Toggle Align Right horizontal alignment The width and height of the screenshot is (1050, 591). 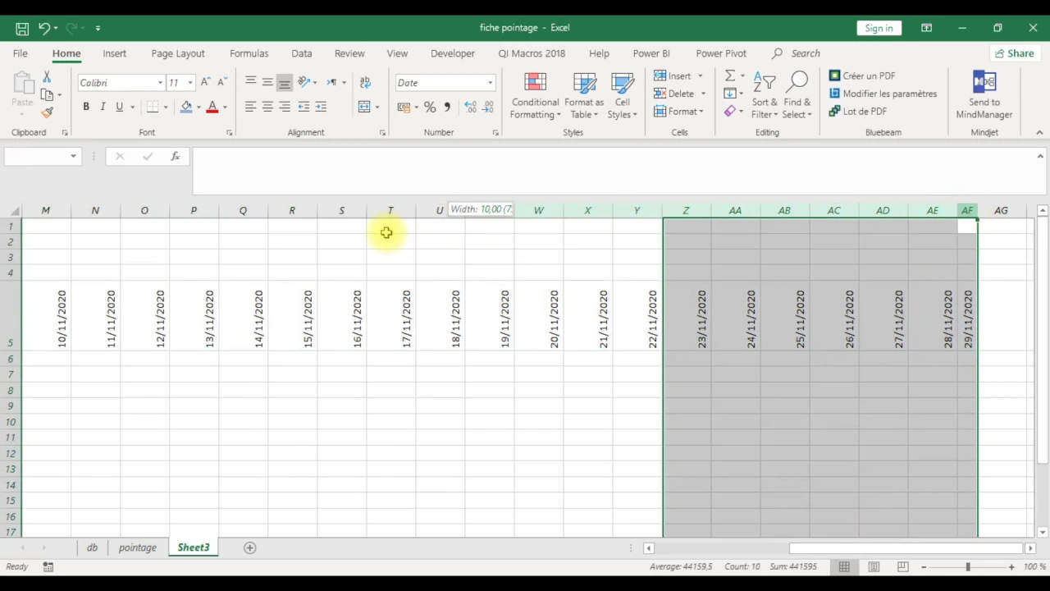[285, 107]
